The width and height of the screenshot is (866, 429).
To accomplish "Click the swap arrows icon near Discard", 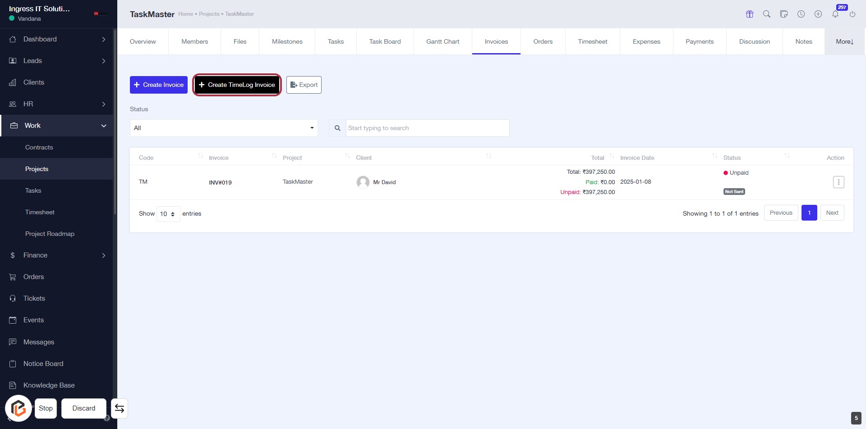I will [x=120, y=408].
